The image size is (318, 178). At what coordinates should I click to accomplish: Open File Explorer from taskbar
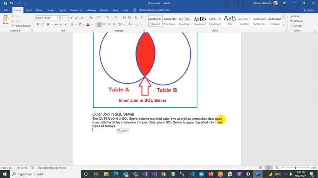(106, 174)
